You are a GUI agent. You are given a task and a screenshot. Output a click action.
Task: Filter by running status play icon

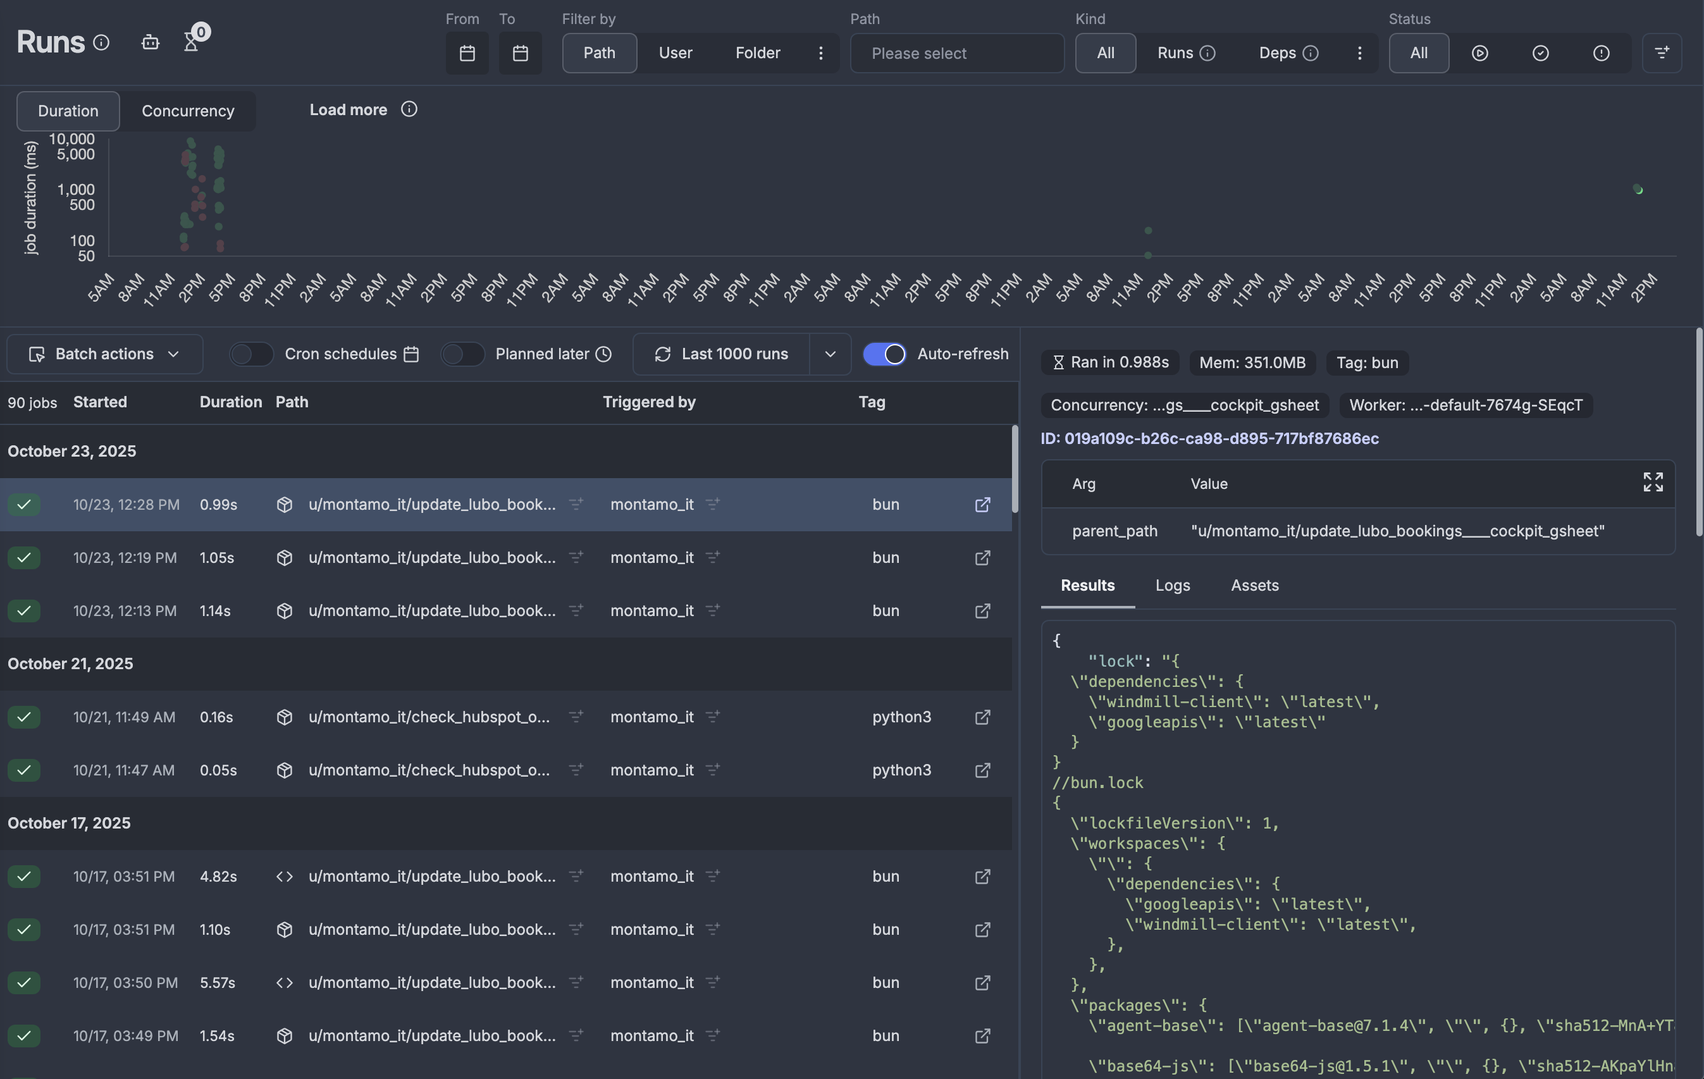pyautogui.click(x=1479, y=53)
